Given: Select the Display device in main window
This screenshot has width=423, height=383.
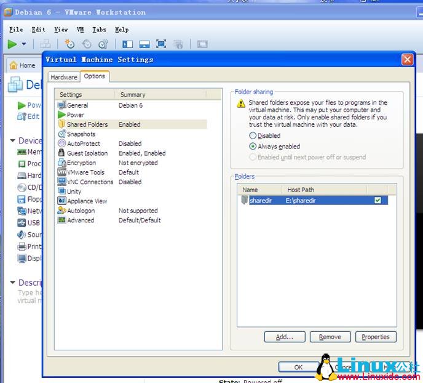Looking at the screenshot, I should (30, 258).
